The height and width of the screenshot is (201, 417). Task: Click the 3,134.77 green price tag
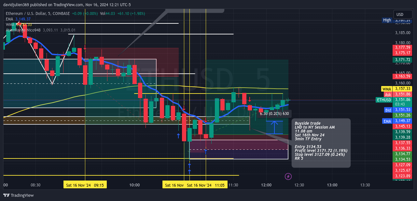(x=402, y=154)
